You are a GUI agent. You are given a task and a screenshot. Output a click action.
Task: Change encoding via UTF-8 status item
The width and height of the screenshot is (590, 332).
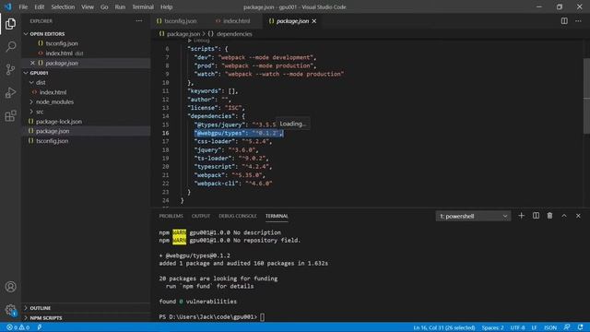point(517,327)
